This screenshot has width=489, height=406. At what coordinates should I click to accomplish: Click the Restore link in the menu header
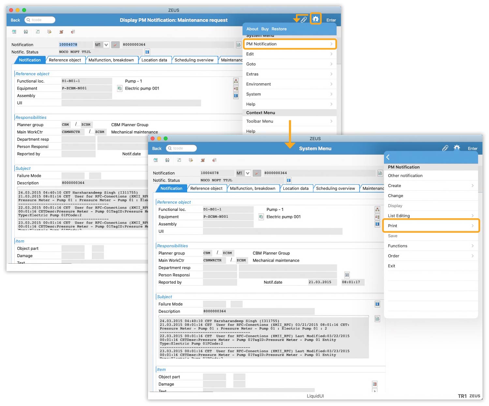[279, 29]
